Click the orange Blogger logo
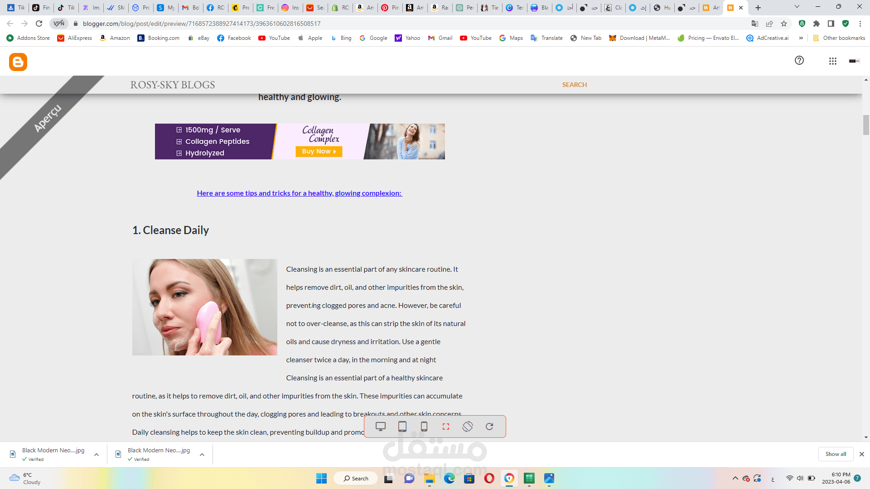Viewport: 870px width, 489px height. [18, 62]
